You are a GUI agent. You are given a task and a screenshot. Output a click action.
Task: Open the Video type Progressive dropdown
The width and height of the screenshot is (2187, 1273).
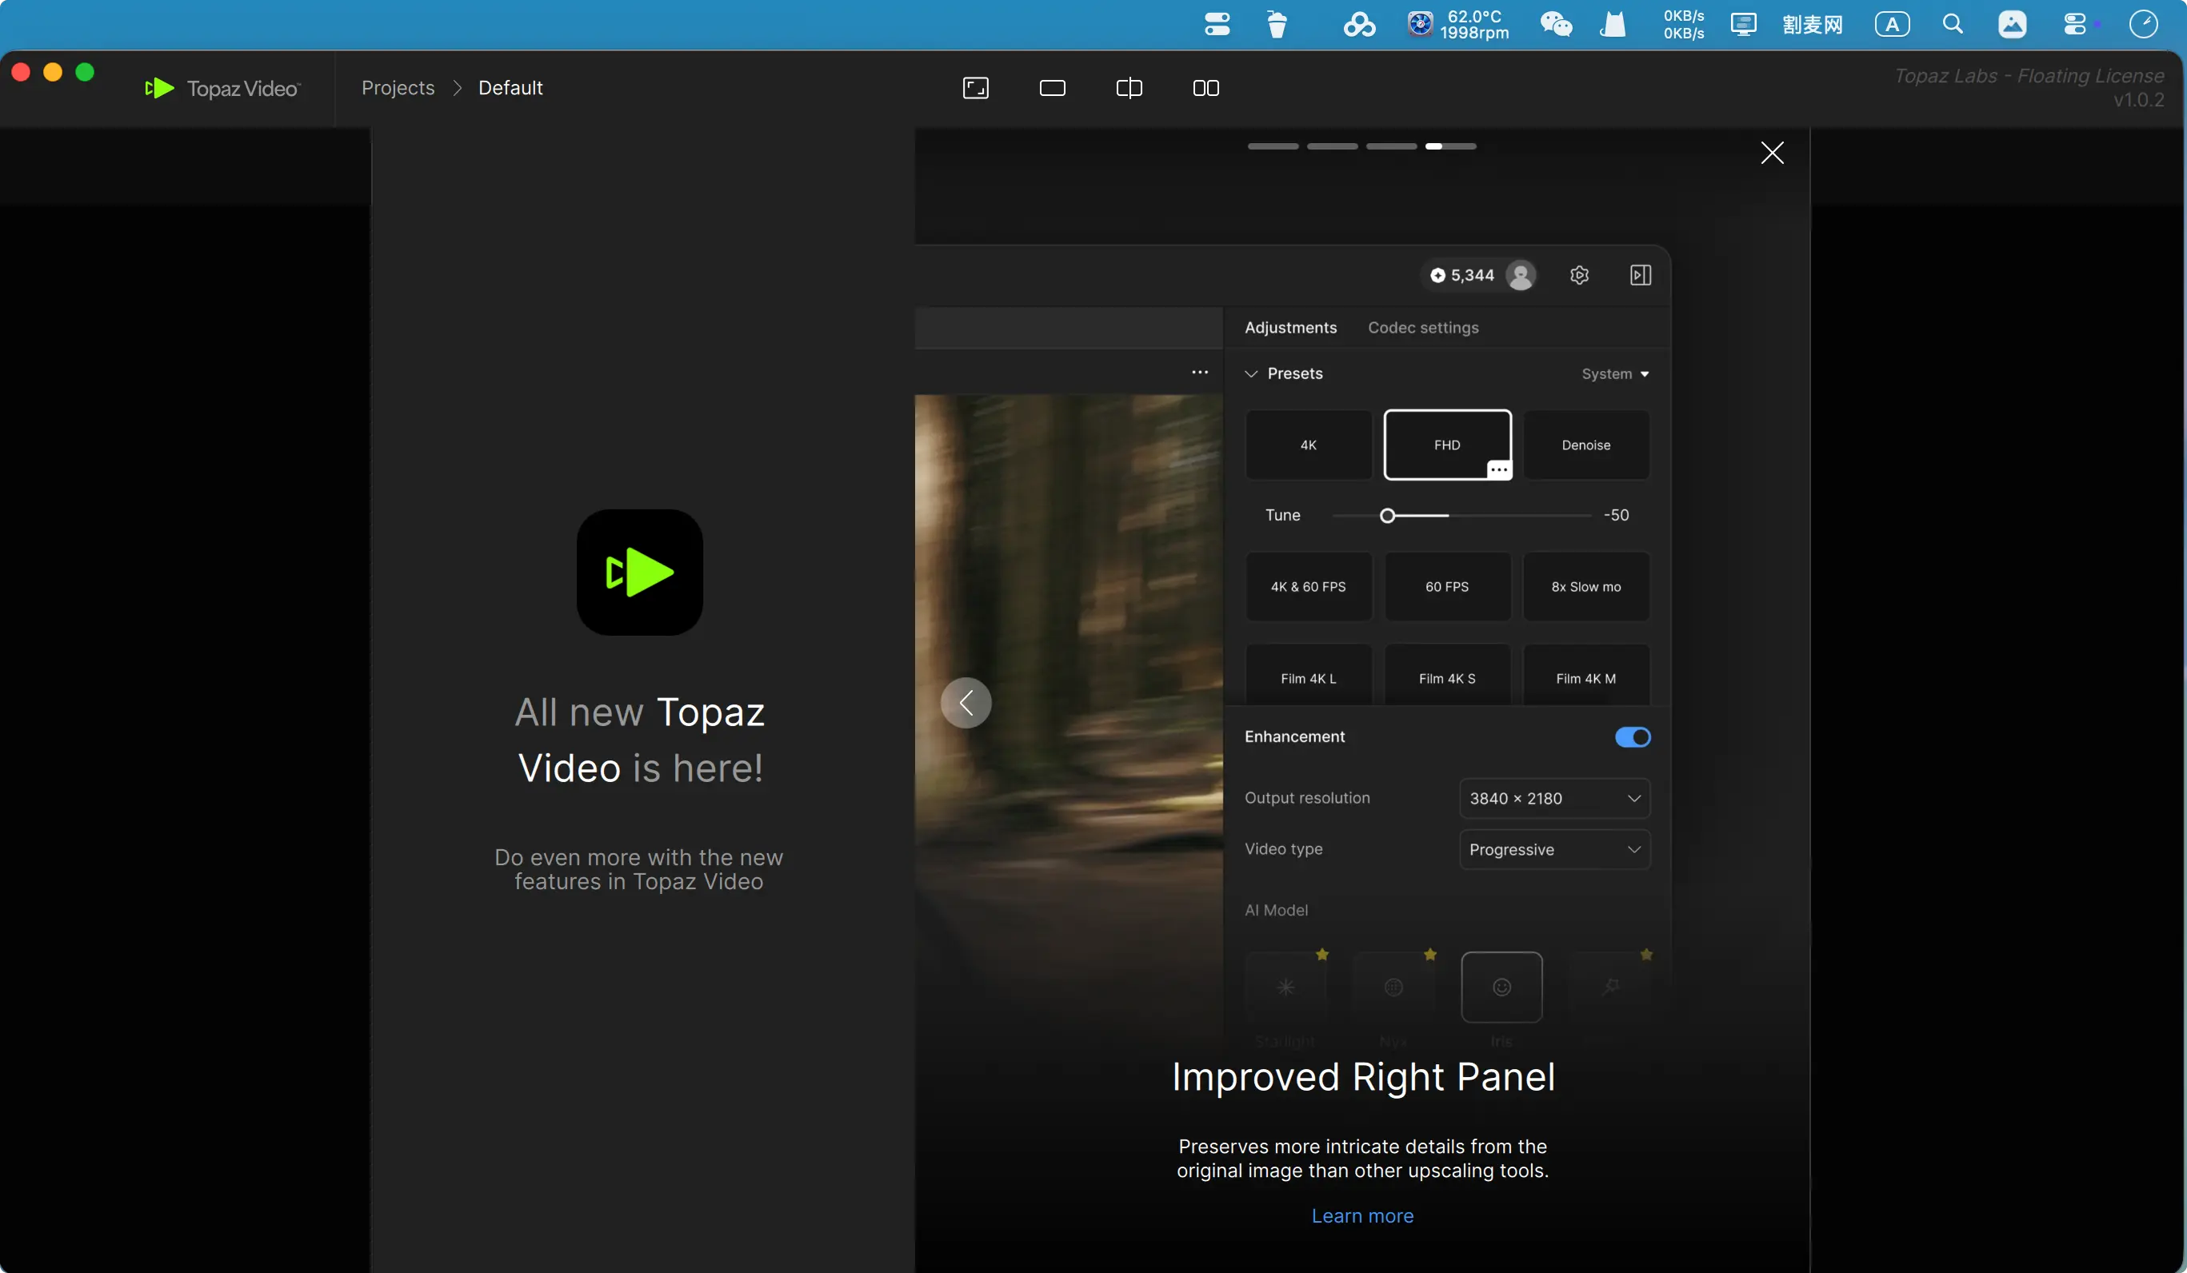(1553, 848)
